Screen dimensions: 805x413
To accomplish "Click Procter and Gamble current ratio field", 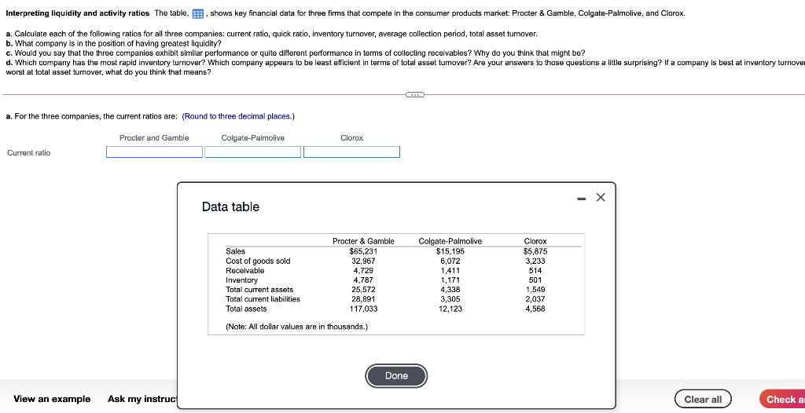I will [155, 152].
